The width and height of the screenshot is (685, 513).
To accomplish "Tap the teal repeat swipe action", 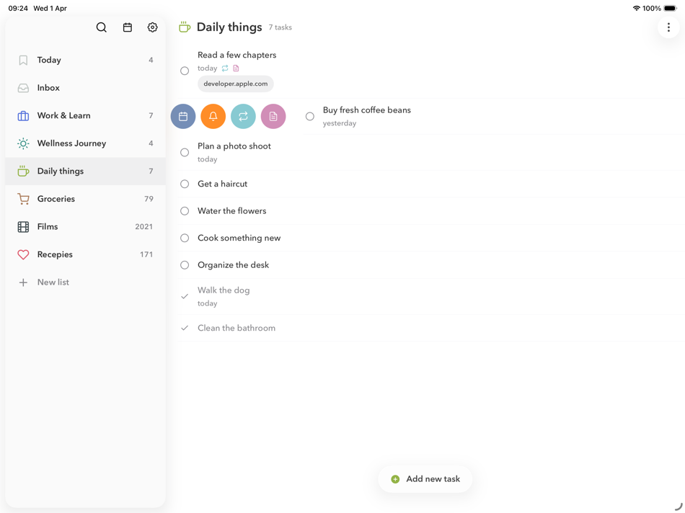I will pos(243,116).
